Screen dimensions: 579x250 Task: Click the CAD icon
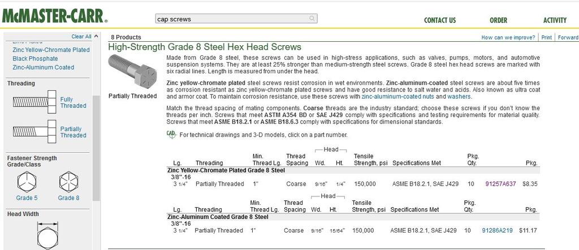coord(171,134)
